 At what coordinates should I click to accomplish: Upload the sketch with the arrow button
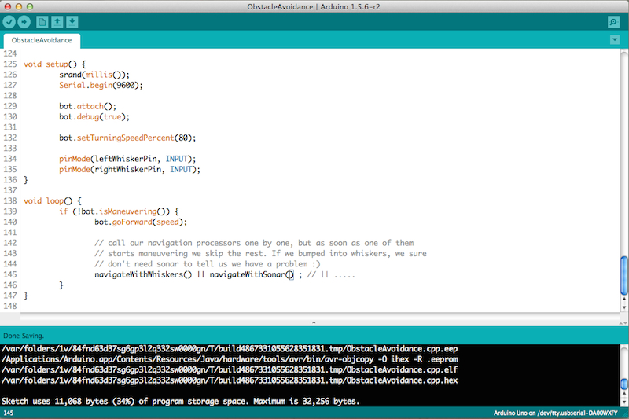24,21
